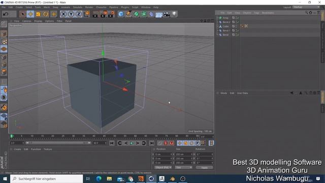Viewport: 325px width, 183px height.
Task: Open the viewport Cameras menu
Action: tap(27, 21)
